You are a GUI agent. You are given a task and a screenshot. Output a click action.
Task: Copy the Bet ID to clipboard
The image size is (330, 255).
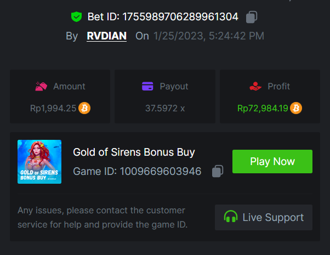pyautogui.click(x=252, y=17)
